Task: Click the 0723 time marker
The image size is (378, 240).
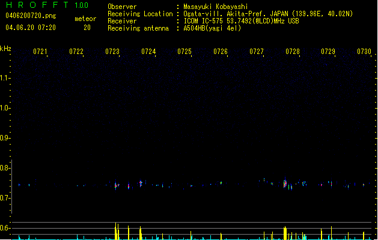Action: pos(112,52)
